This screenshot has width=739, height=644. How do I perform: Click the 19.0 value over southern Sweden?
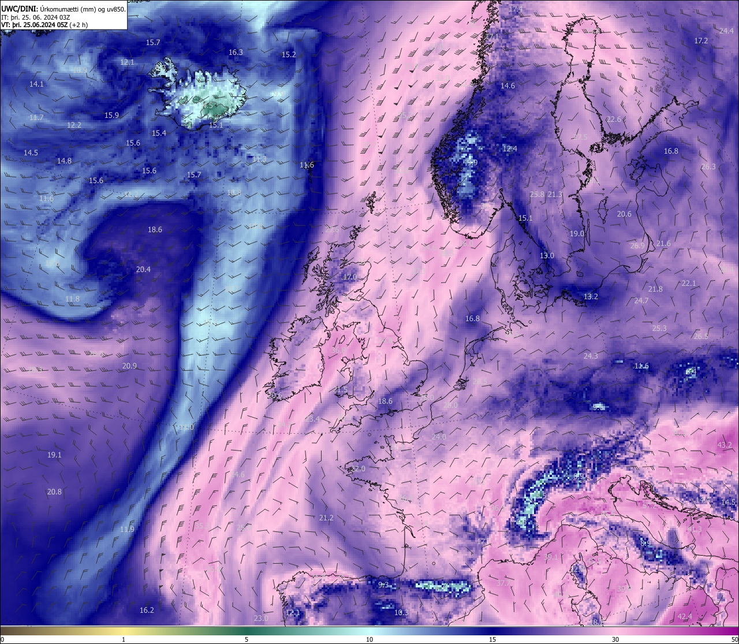tap(577, 234)
